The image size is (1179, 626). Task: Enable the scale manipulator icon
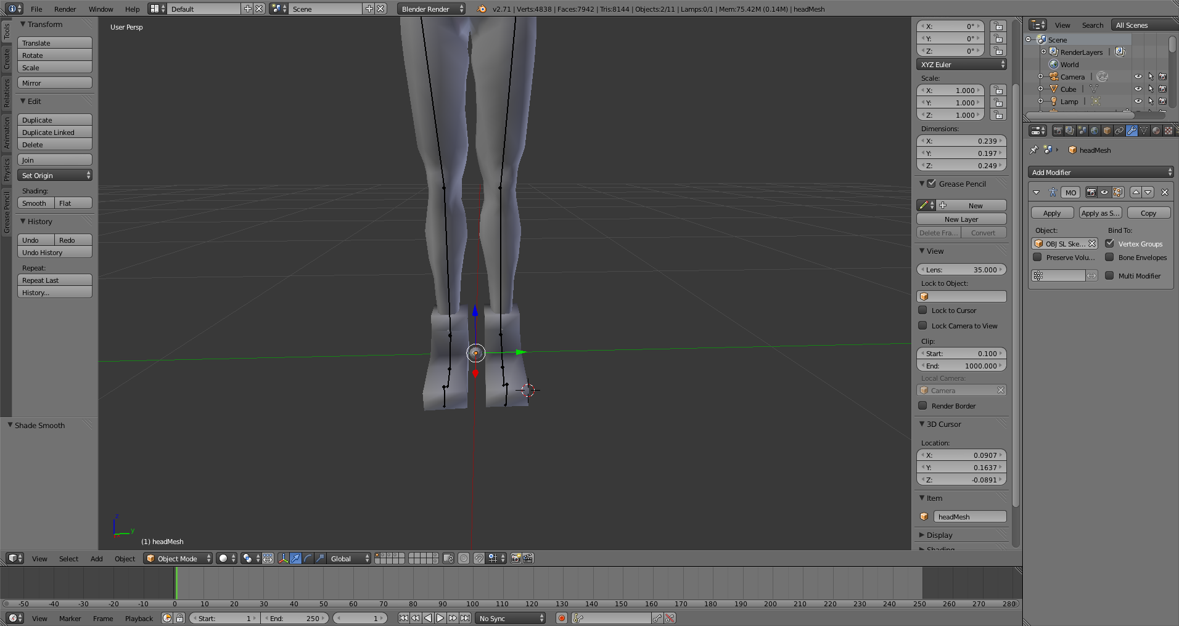pos(320,558)
